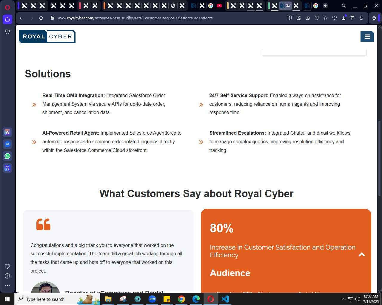Search open tabs with magnifier icon

coord(344,6)
